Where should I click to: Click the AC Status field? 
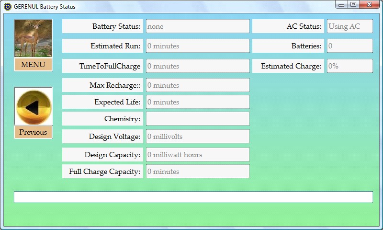349,26
